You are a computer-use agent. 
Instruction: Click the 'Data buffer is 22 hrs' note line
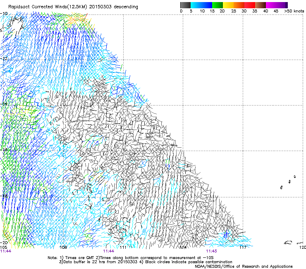pos(146,262)
